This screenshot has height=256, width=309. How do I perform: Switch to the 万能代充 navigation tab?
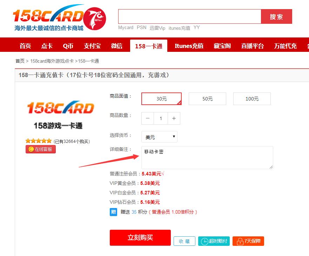click(286, 46)
